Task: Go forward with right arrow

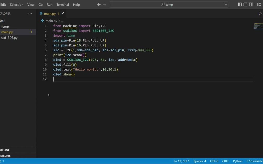Action: pos(105,4)
